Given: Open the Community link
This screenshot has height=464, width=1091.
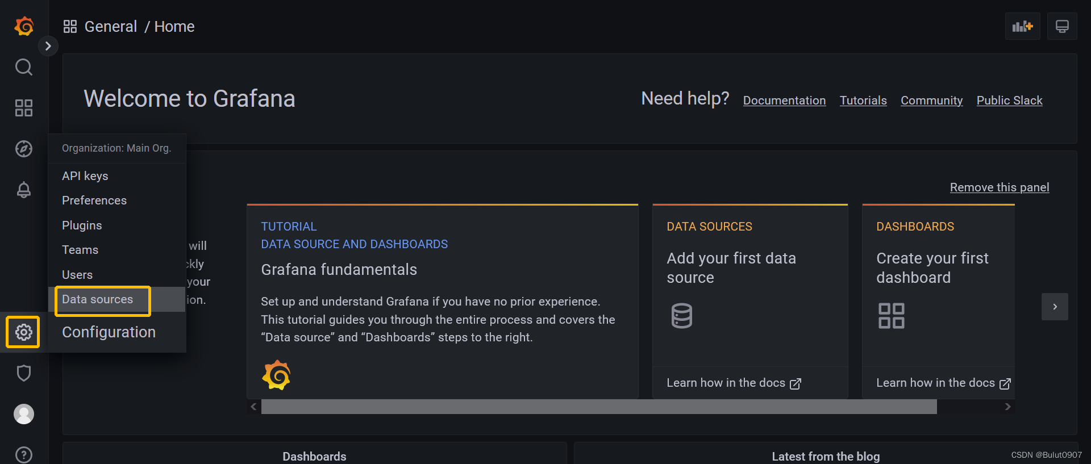Looking at the screenshot, I should [931, 101].
